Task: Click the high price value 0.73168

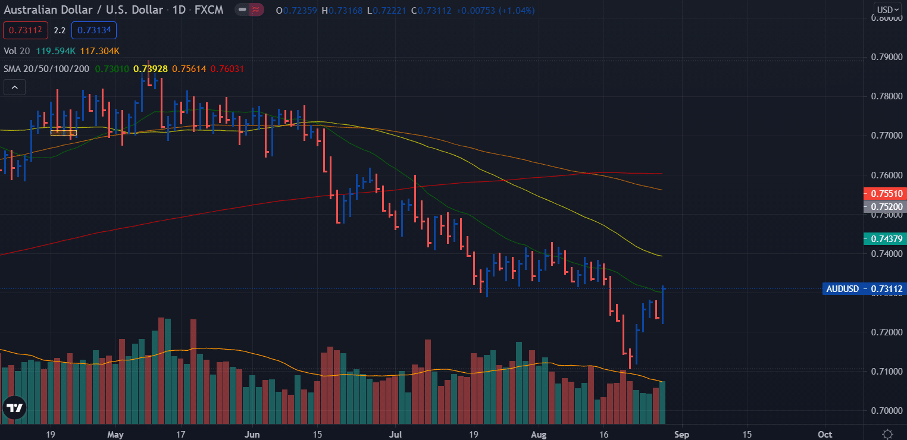Action: (x=346, y=10)
